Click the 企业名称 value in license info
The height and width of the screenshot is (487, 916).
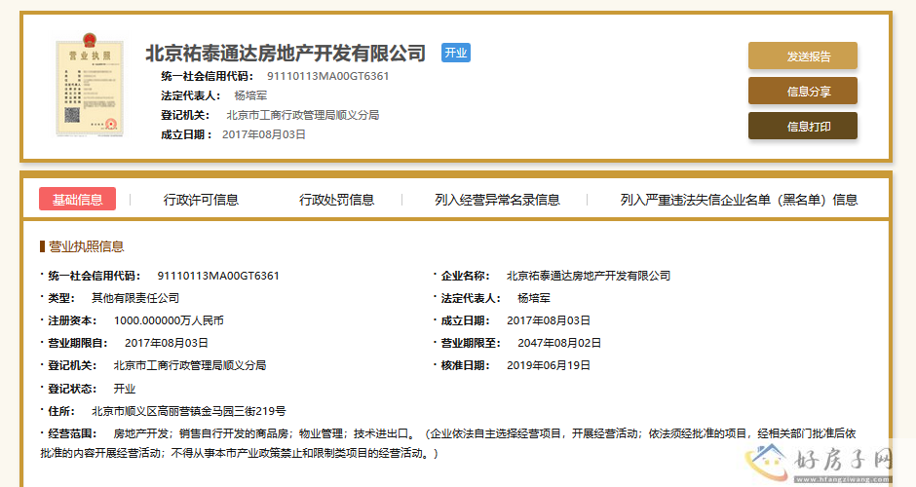[589, 276]
